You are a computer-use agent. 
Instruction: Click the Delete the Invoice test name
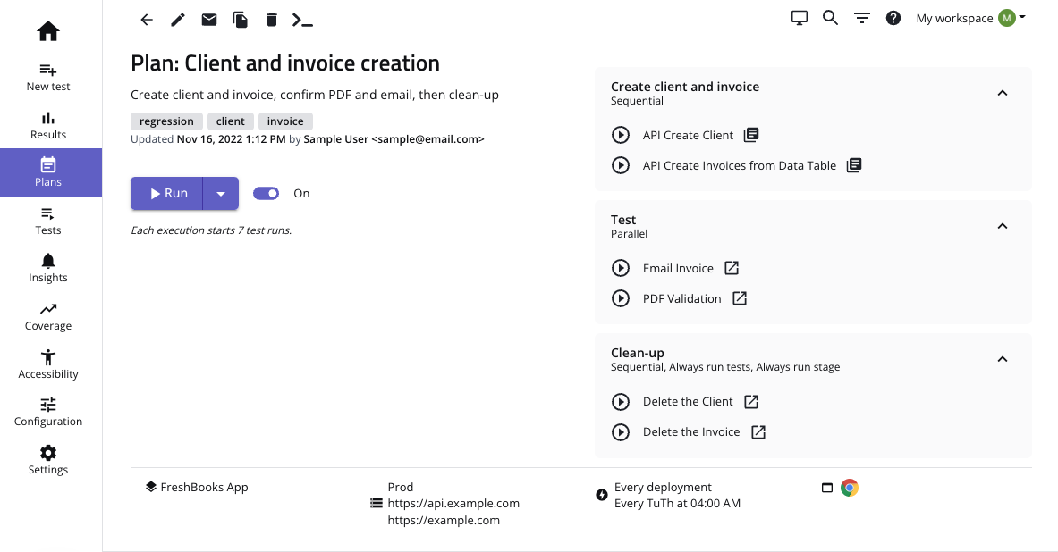(691, 432)
